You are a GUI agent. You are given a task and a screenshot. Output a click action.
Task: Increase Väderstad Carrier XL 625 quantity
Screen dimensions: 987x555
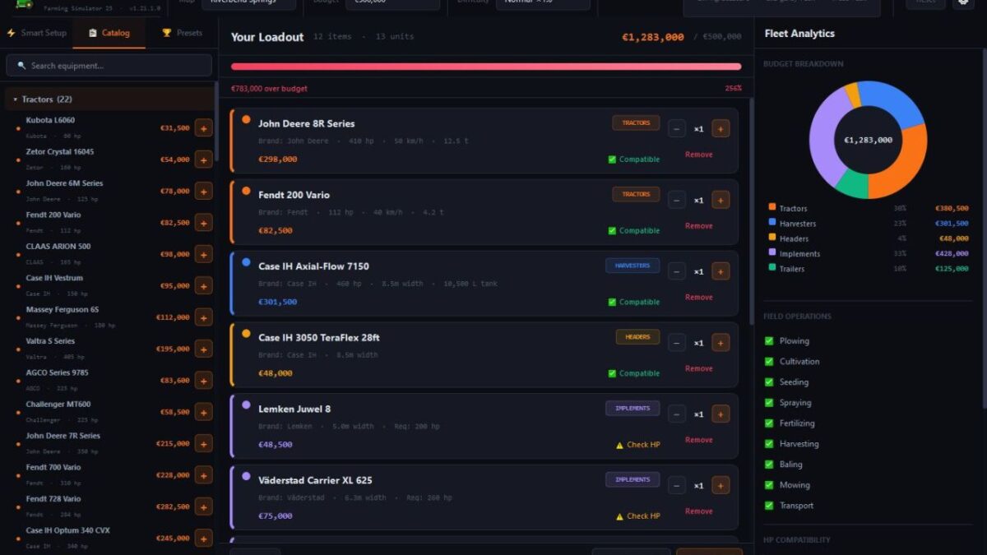pos(721,486)
